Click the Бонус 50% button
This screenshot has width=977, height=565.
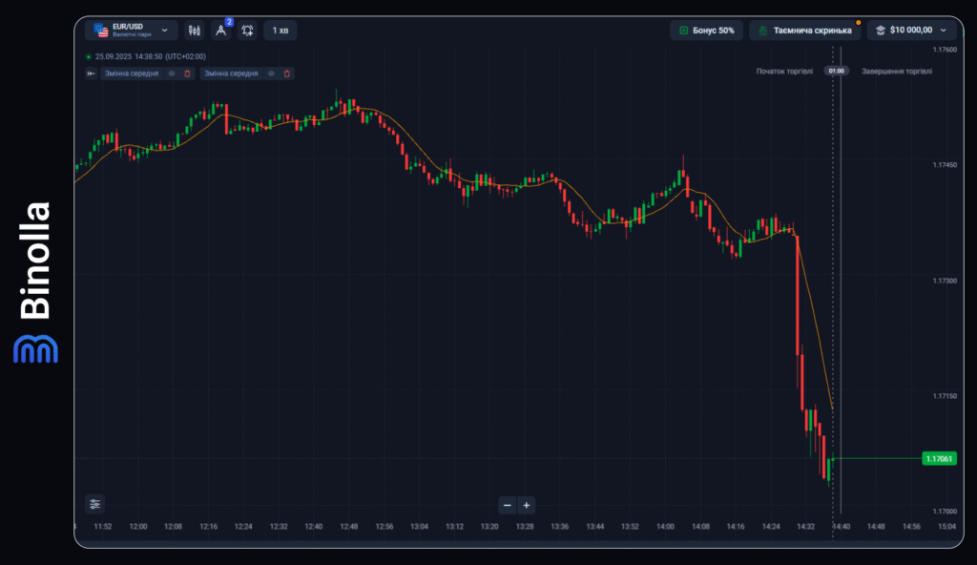click(x=706, y=31)
